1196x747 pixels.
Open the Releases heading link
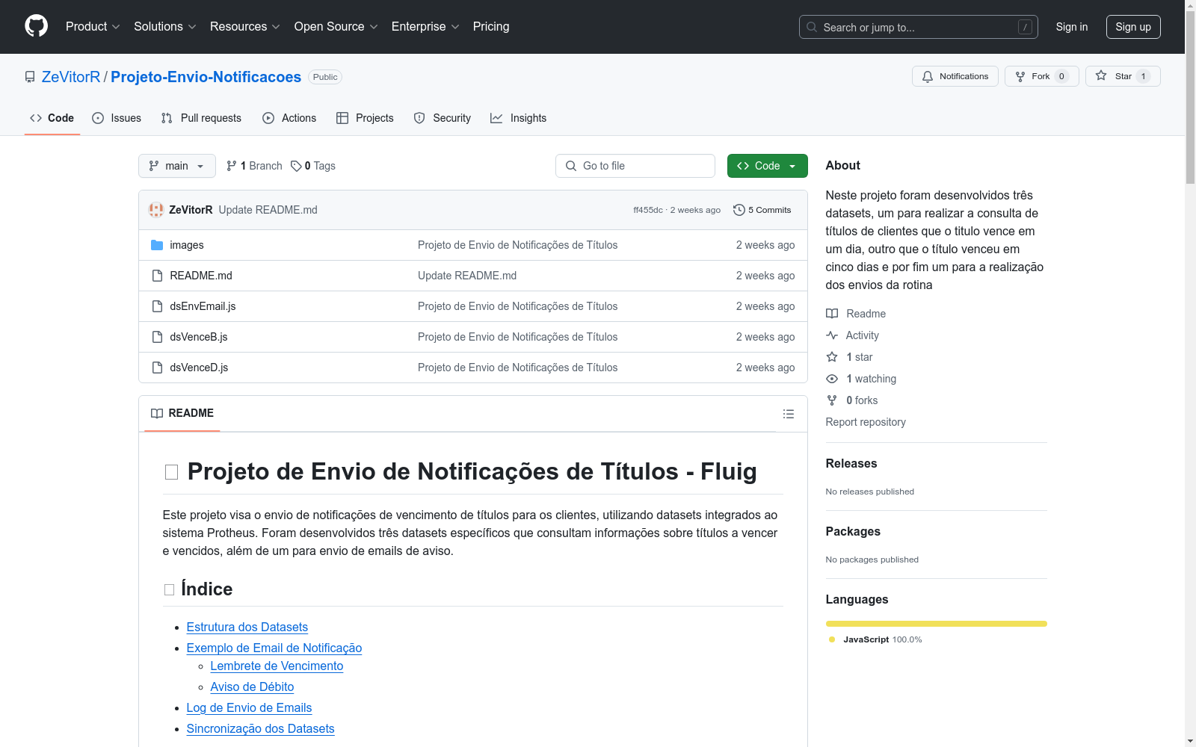coord(851,463)
